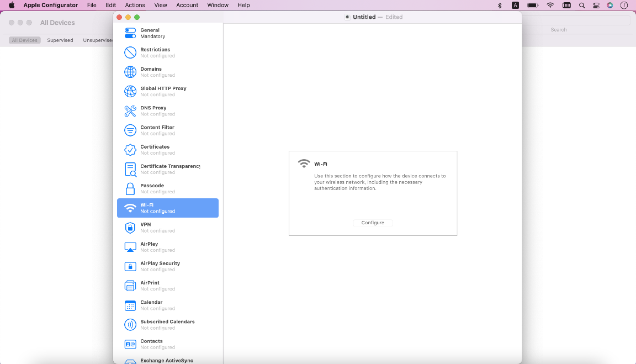Select the VPN shield icon

click(x=130, y=228)
